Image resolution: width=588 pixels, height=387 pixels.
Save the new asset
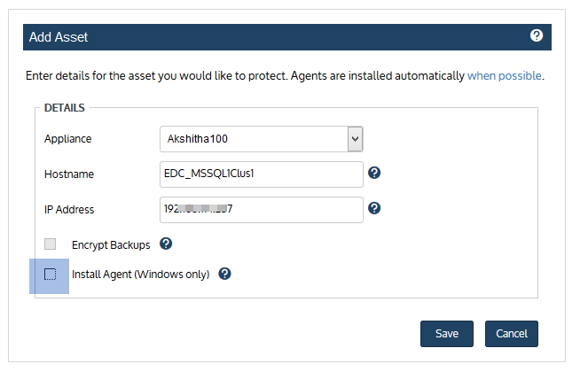click(x=447, y=334)
